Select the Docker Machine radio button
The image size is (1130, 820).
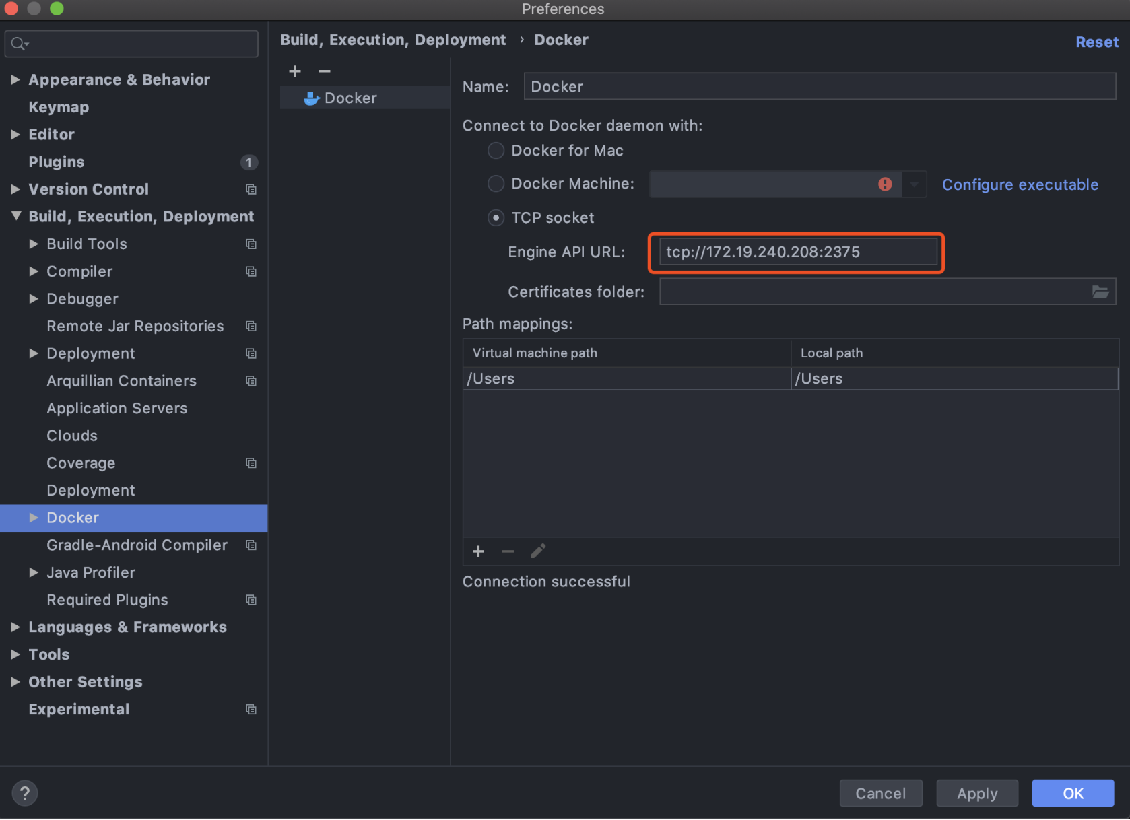[496, 183]
